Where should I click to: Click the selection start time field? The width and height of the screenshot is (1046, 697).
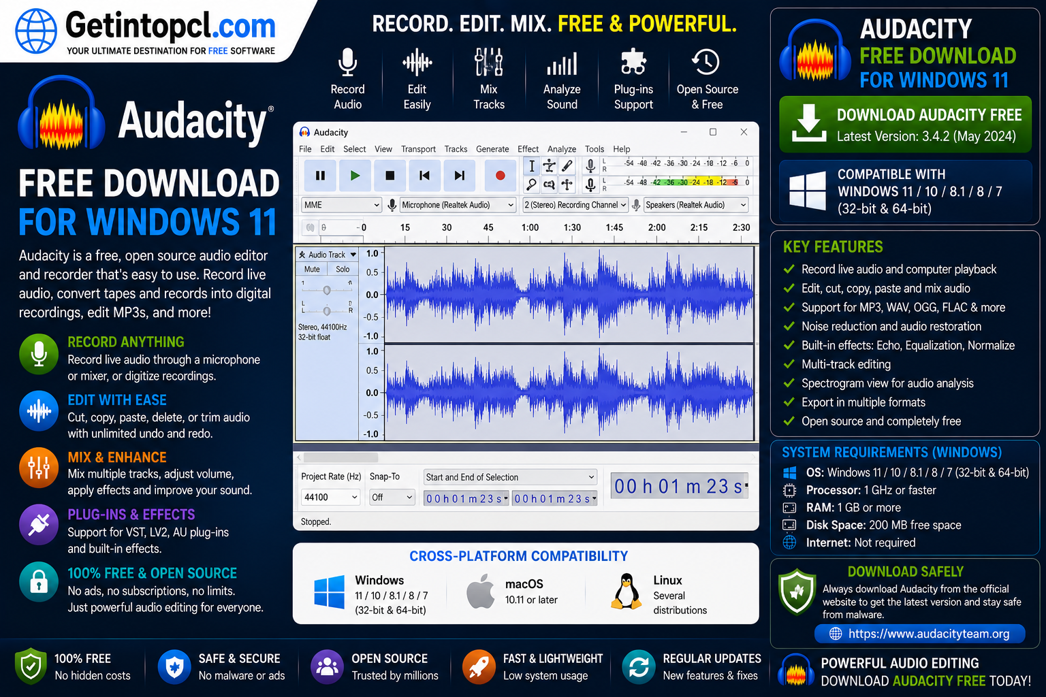(x=466, y=499)
